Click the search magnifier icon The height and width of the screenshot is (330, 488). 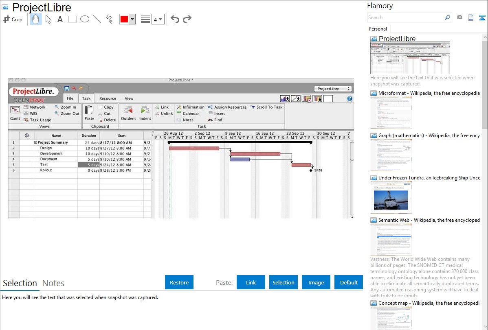coord(448,17)
